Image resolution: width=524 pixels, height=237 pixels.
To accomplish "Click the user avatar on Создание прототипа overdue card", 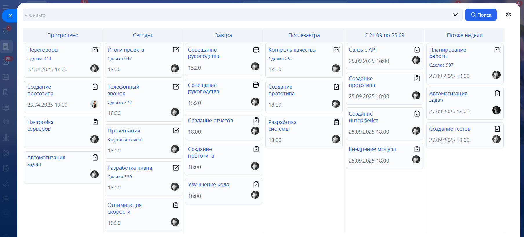I will click(x=94, y=104).
